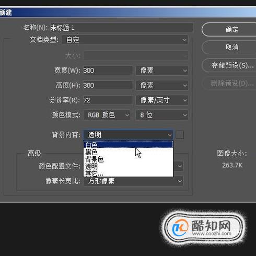Open the RGB 颜色 mode dropdown
256x256 pixels.
[107, 115]
